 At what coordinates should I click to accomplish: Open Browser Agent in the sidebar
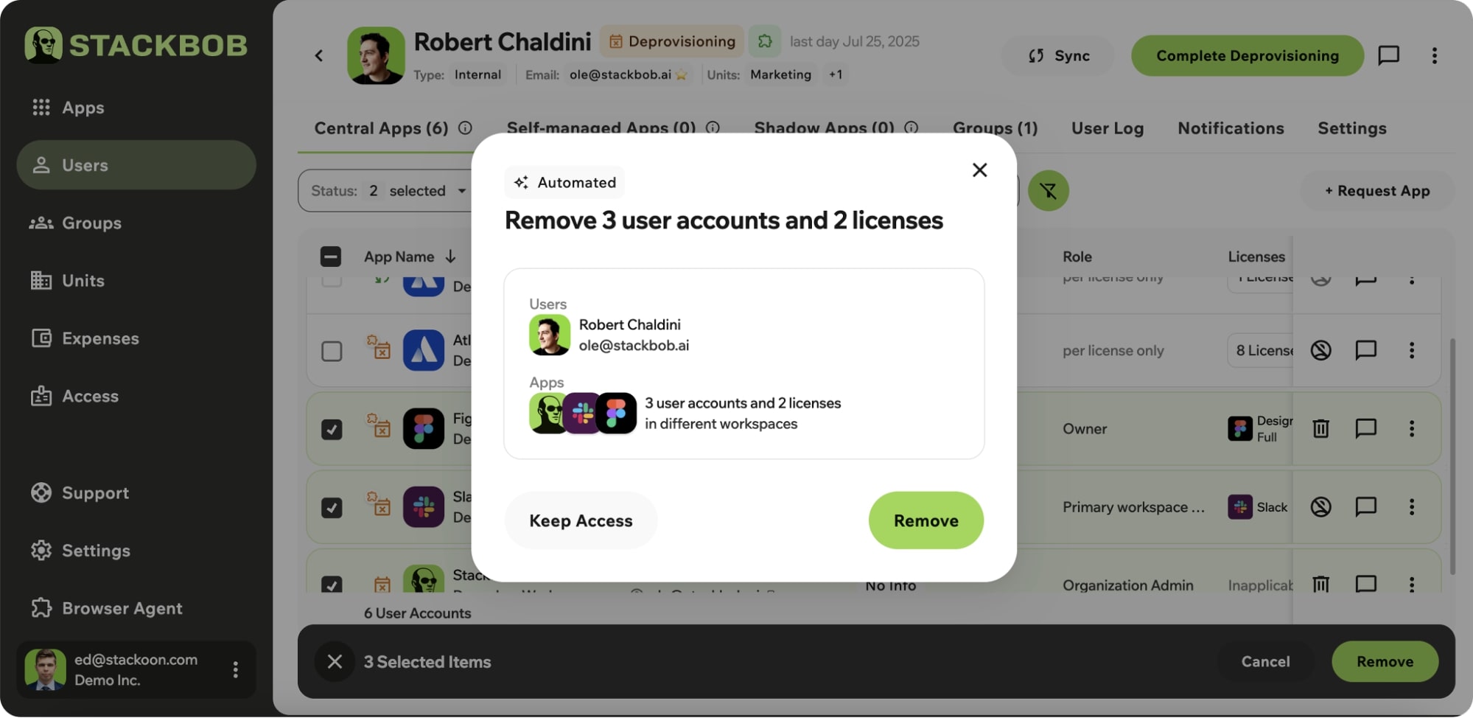click(x=107, y=608)
